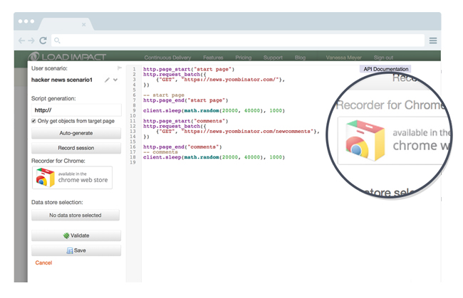Click the http.page_start("start page") code line
The height and width of the screenshot is (298, 463).
click(189, 69)
